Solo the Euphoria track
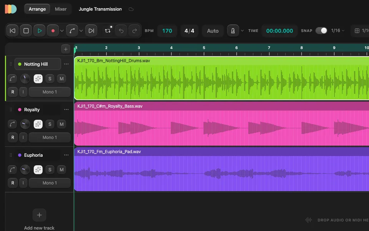The height and width of the screenshot is (231, 369). pos(50,170)
